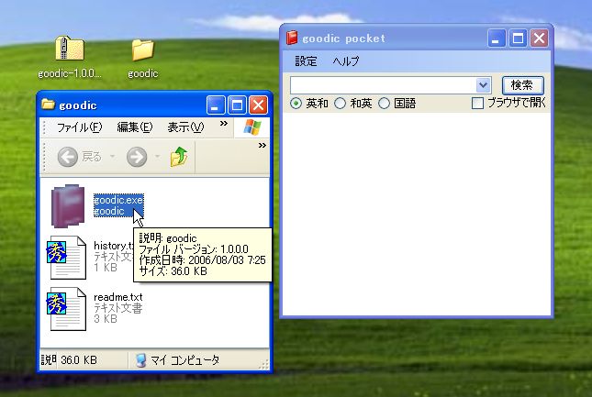Viewport: 592px width, 397px height.
Task: Open the Back button history dropdown arrow
Action: (112, 157)
